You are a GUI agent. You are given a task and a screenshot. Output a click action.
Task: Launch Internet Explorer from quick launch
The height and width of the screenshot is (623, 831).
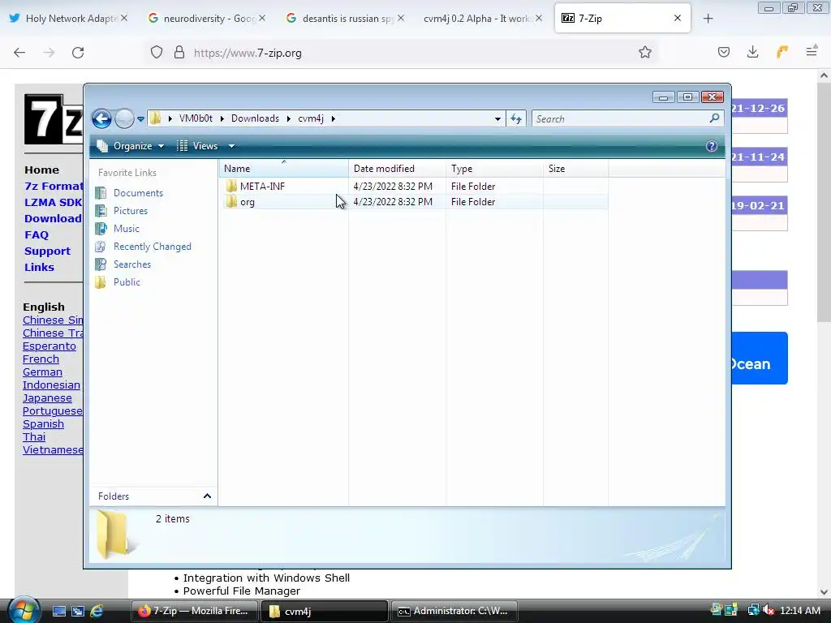click(97, 612)
